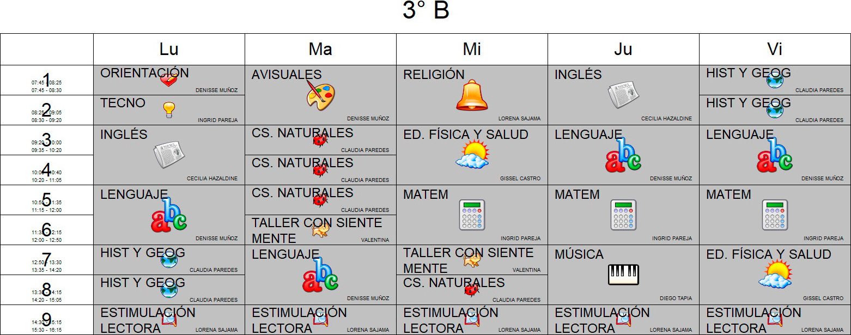This screenshot has height=335, width=851.
Task: Click the sun and cloud icon on Friday
Action: (x=775, y=274)
